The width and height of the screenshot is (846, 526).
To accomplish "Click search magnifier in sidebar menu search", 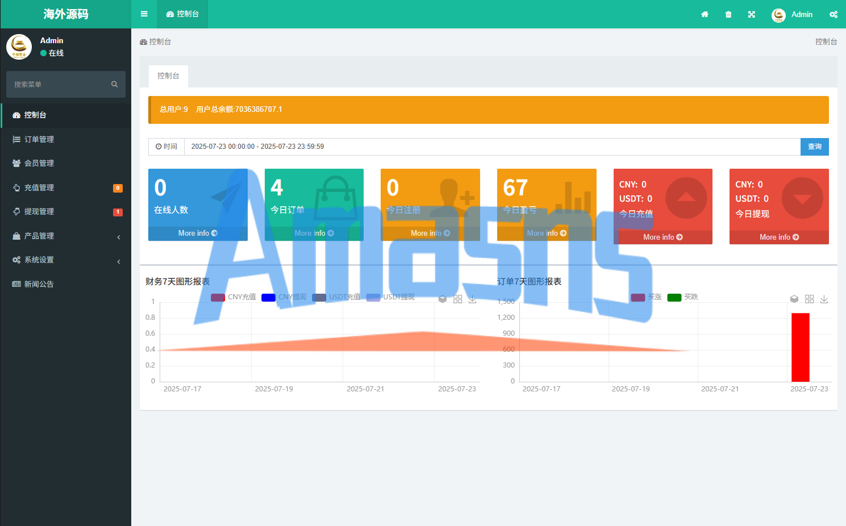I will (114, 84).
